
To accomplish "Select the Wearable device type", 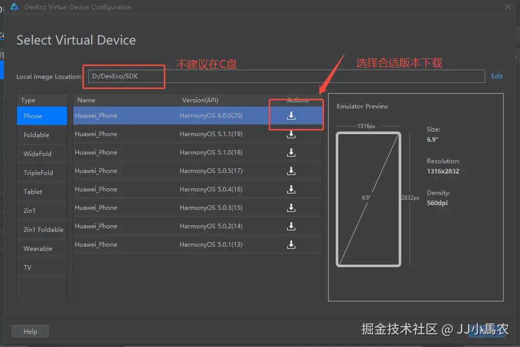I will coord(41,248).
